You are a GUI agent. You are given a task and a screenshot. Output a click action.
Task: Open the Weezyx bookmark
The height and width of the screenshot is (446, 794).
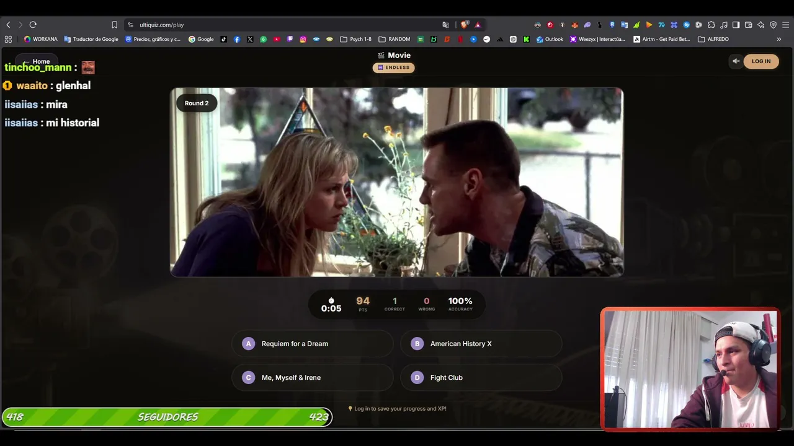pos(597,39)
